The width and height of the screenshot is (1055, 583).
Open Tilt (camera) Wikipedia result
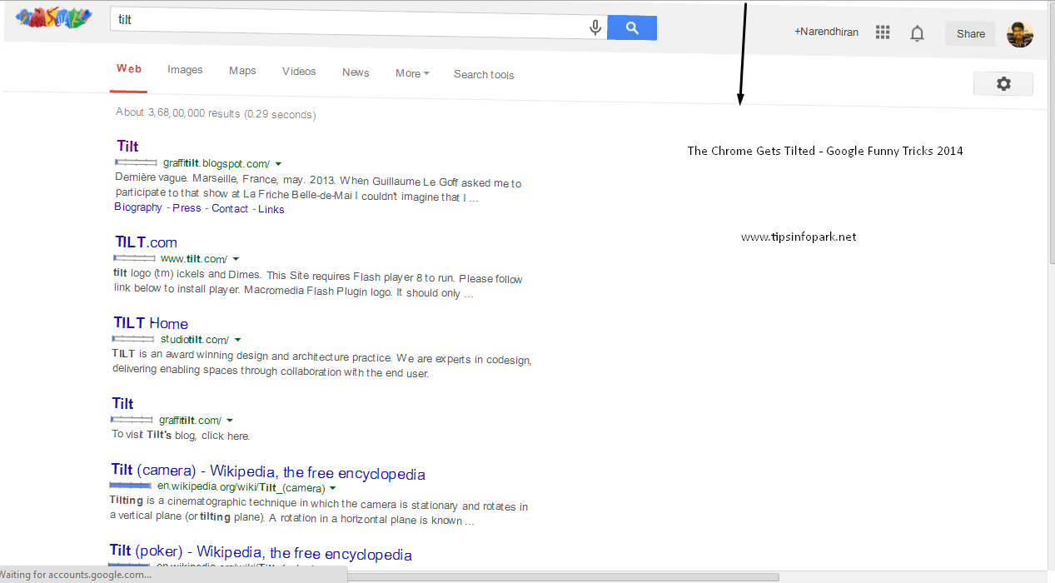(x=268, y=473)
